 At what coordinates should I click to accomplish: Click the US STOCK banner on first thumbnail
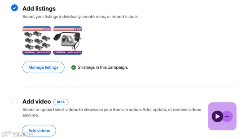[47, 30]
